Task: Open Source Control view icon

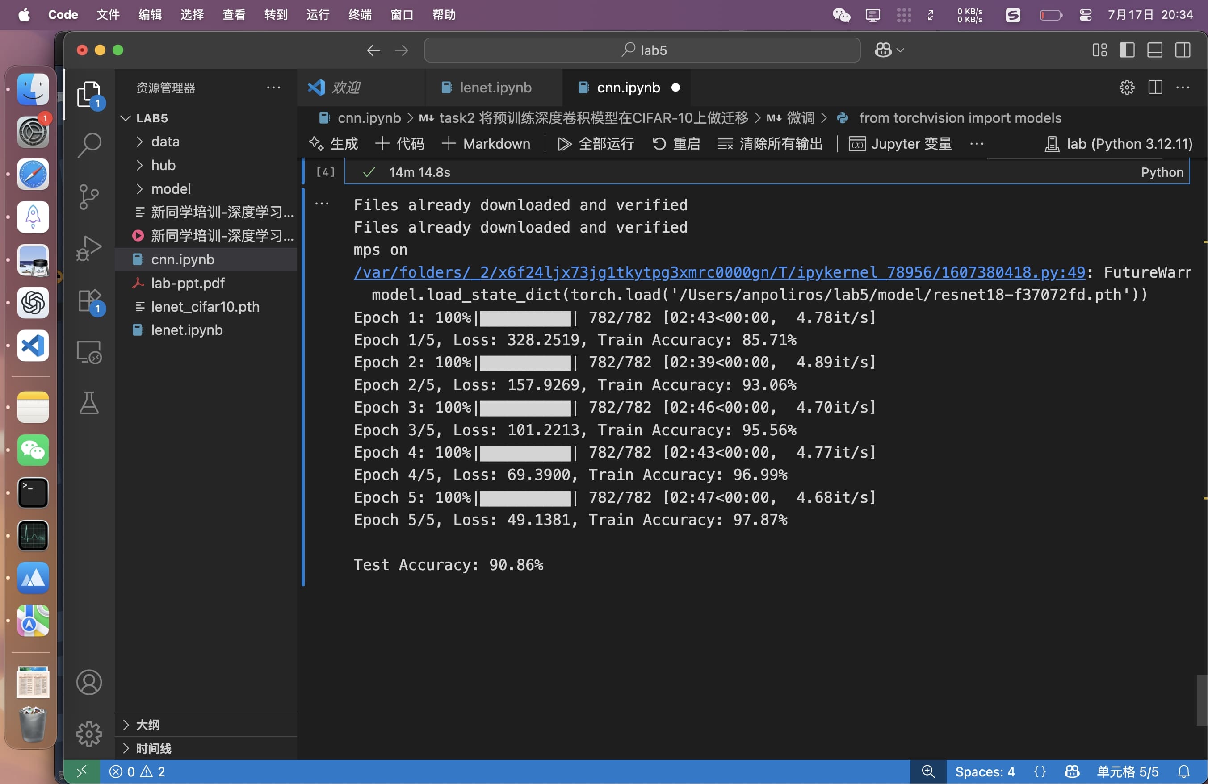Action: click(x=89, y=197)
